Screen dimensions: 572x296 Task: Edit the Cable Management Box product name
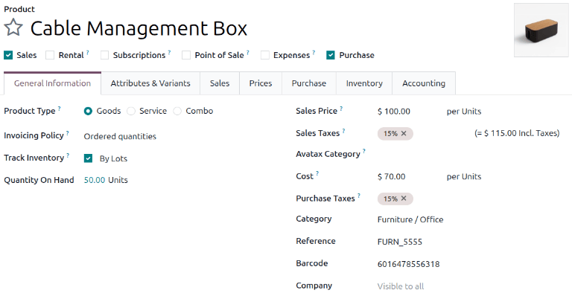[x=139, y=28]
